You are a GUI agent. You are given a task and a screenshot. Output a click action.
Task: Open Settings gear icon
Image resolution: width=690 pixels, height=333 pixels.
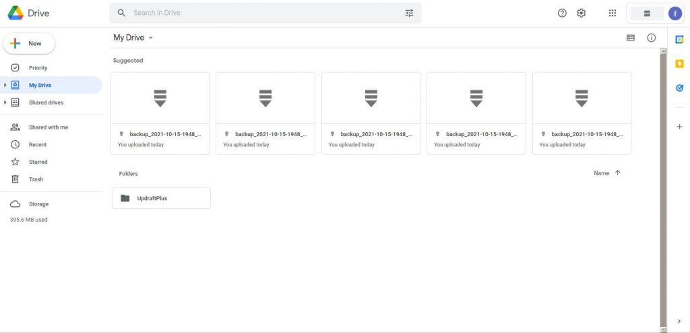tap(582, 13)
